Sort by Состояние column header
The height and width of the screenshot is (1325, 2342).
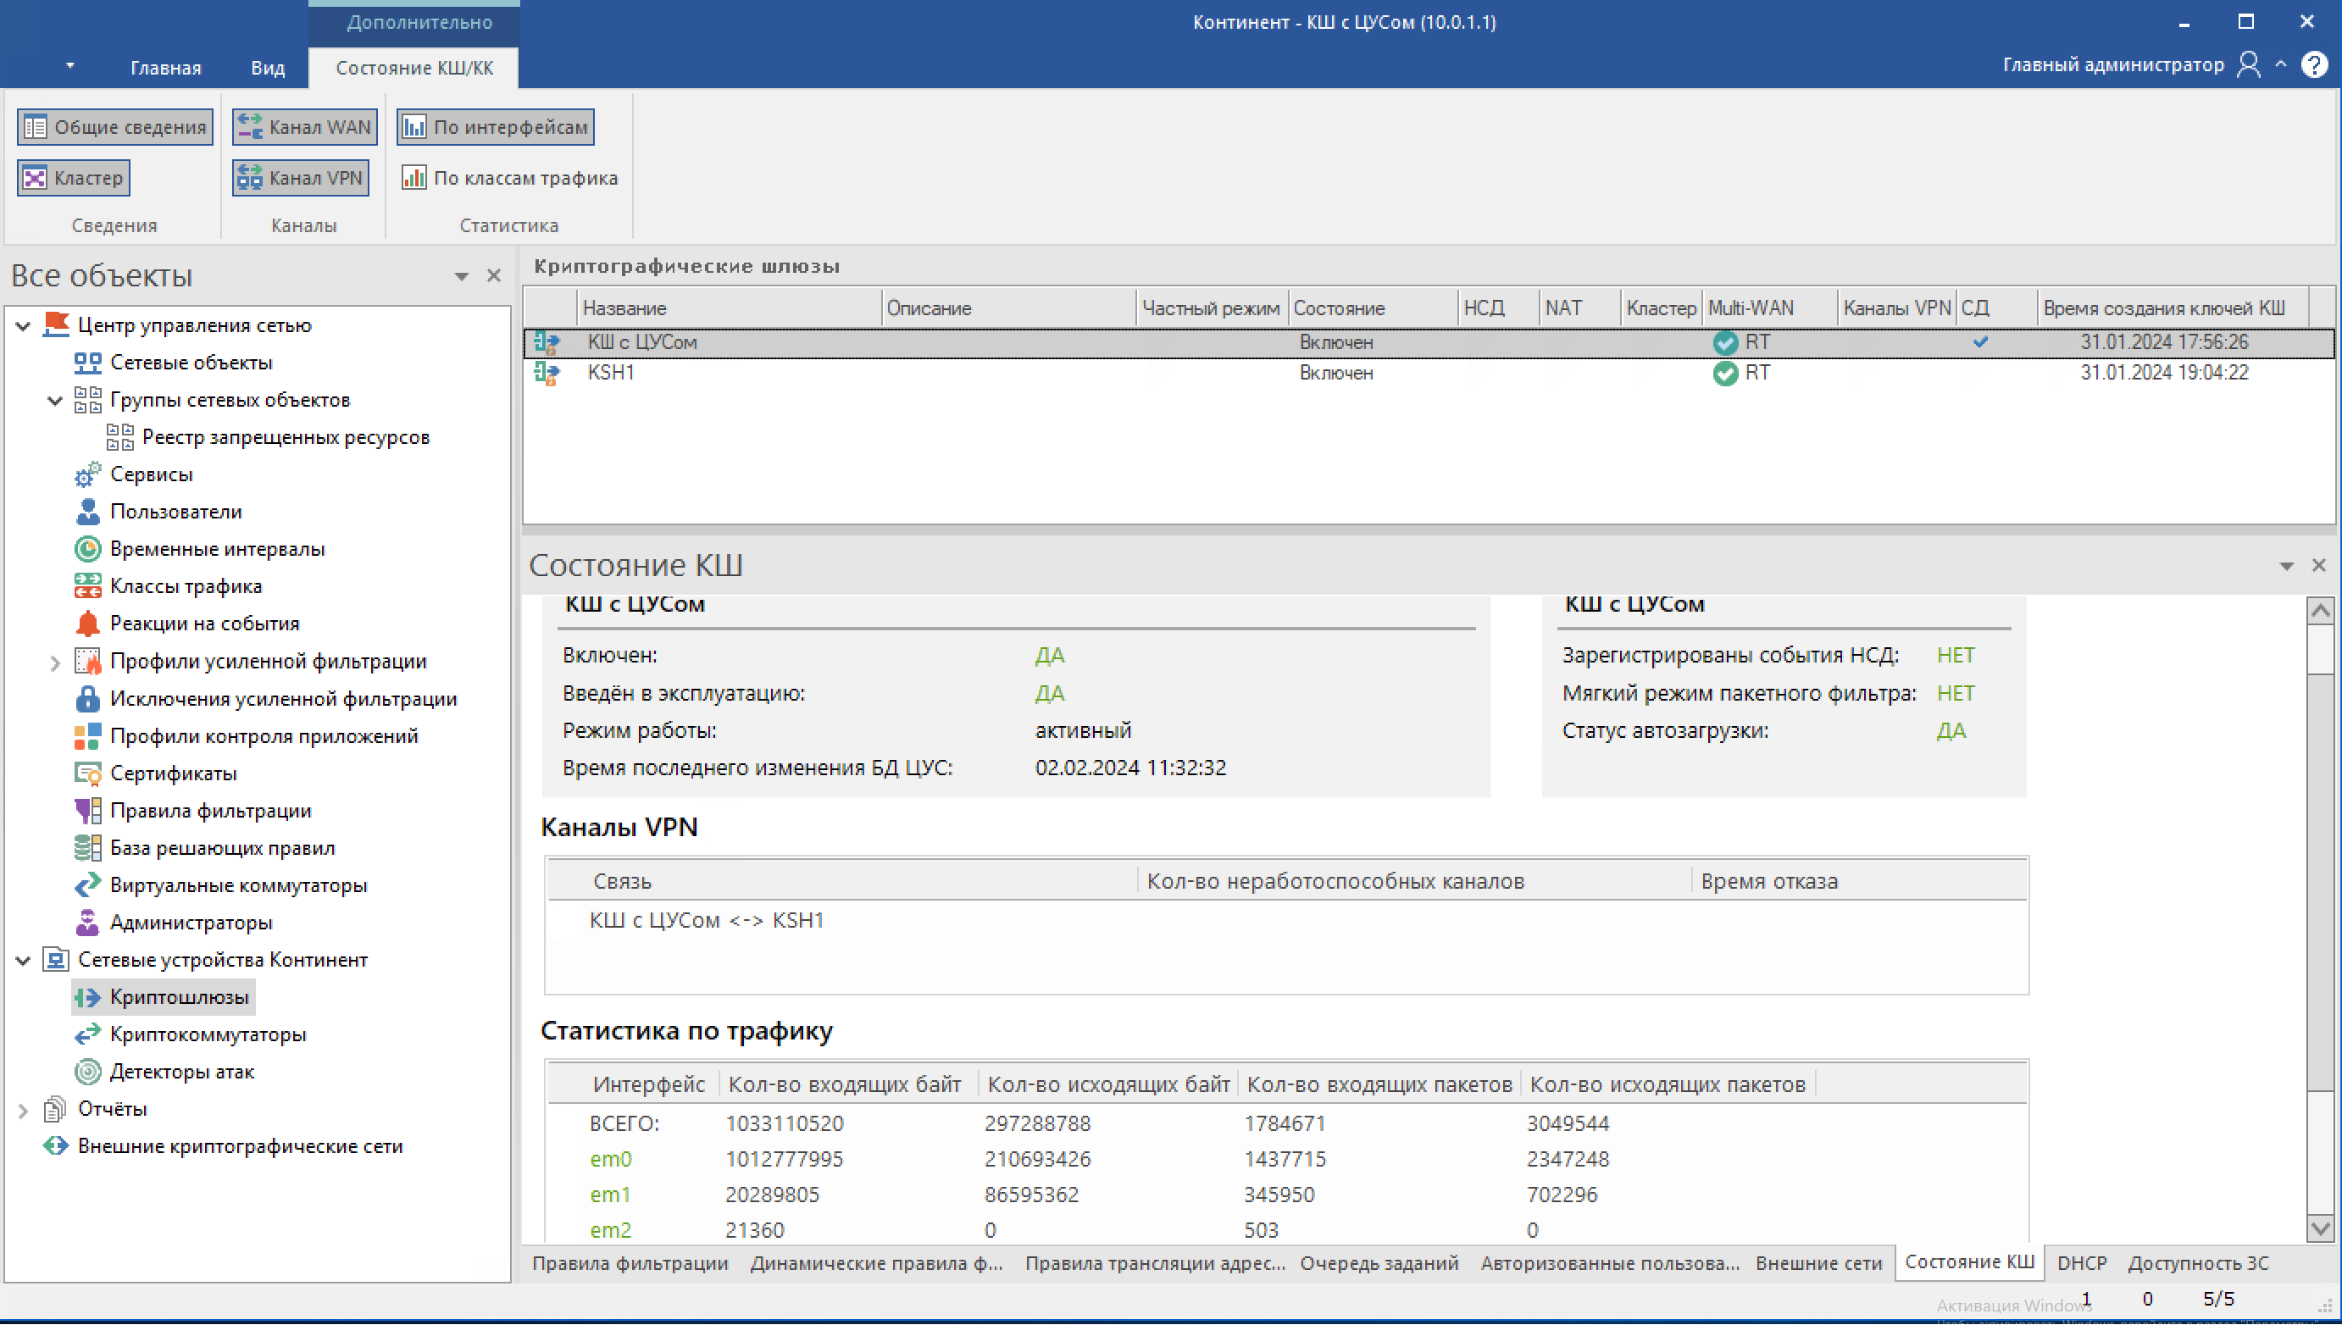click(1339, 308)
